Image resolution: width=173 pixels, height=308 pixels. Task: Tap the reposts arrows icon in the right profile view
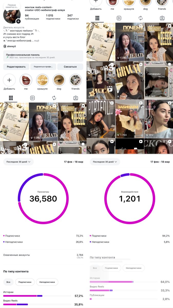tap(140, 18)
